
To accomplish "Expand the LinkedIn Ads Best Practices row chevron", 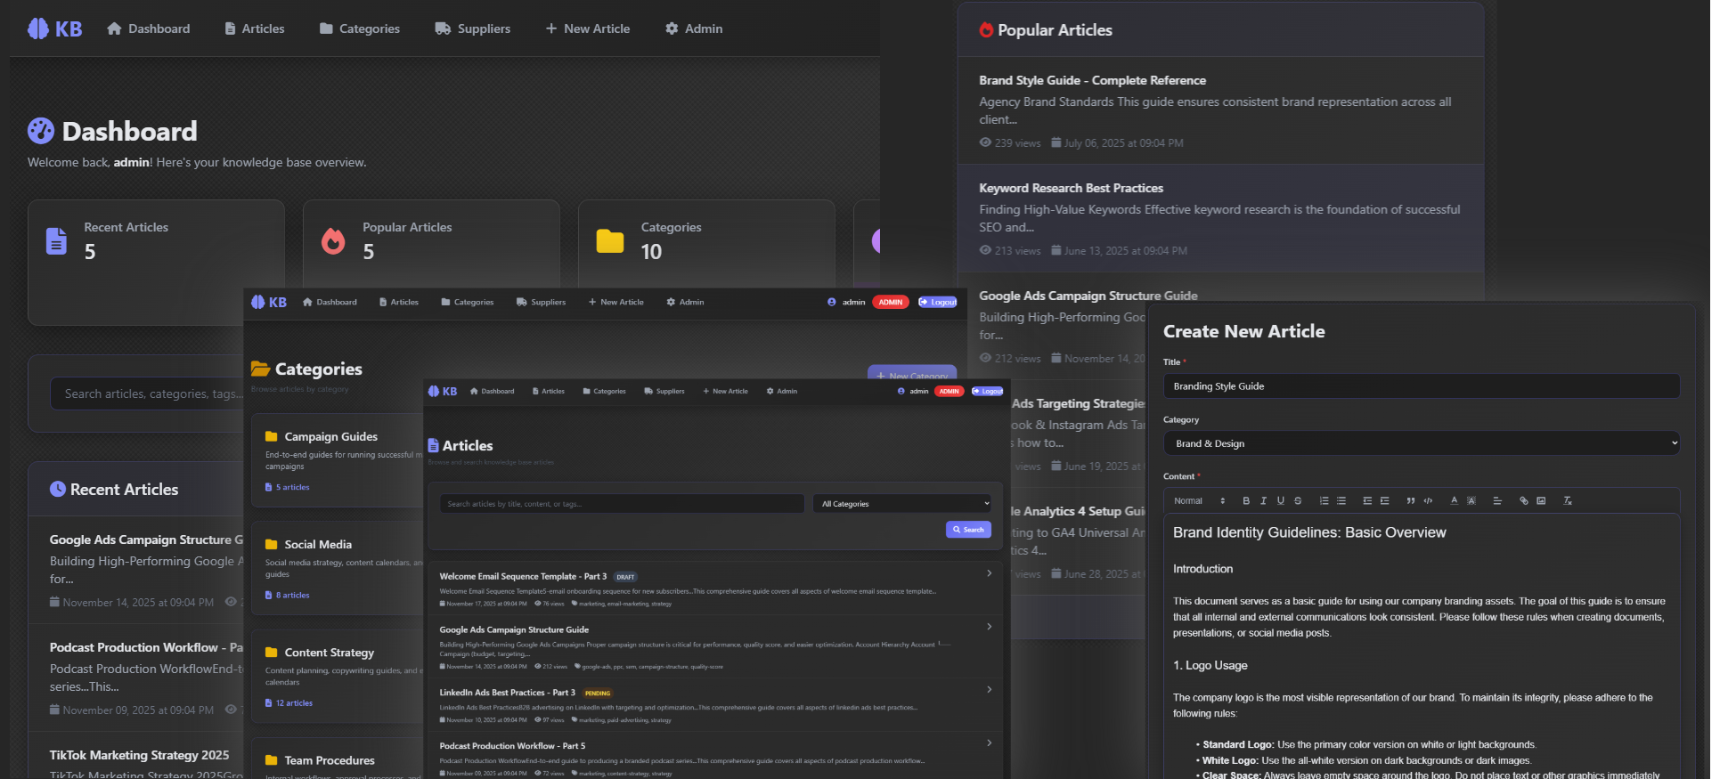I will [x=990, y=689].
